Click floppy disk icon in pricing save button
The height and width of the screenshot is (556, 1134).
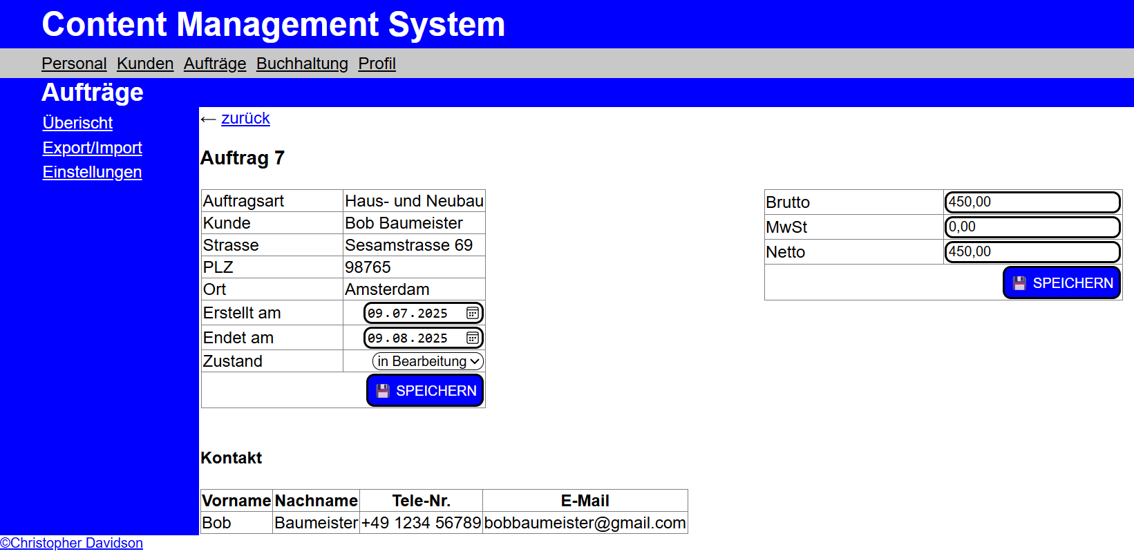[x=1019, y=283]
